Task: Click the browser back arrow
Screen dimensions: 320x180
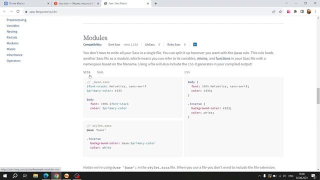Action: 4,11
